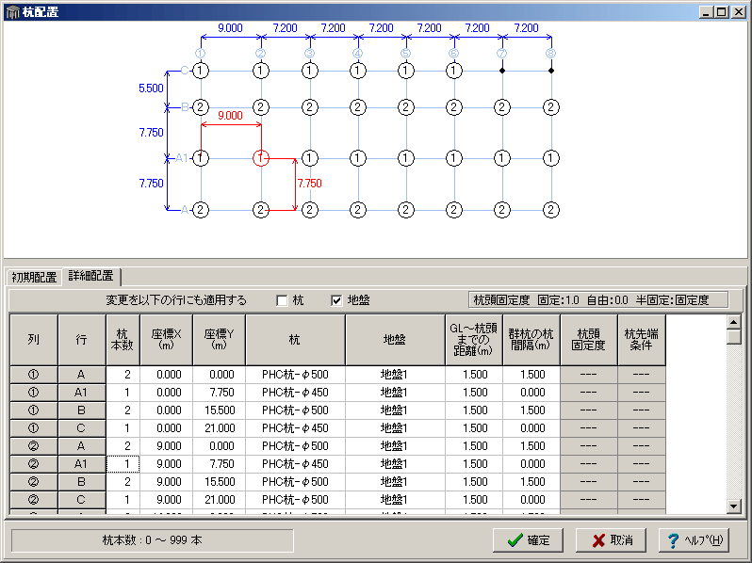
Task: Click pile count cell for ① A row
Action: pyautogui.click(x=123, y=374)
